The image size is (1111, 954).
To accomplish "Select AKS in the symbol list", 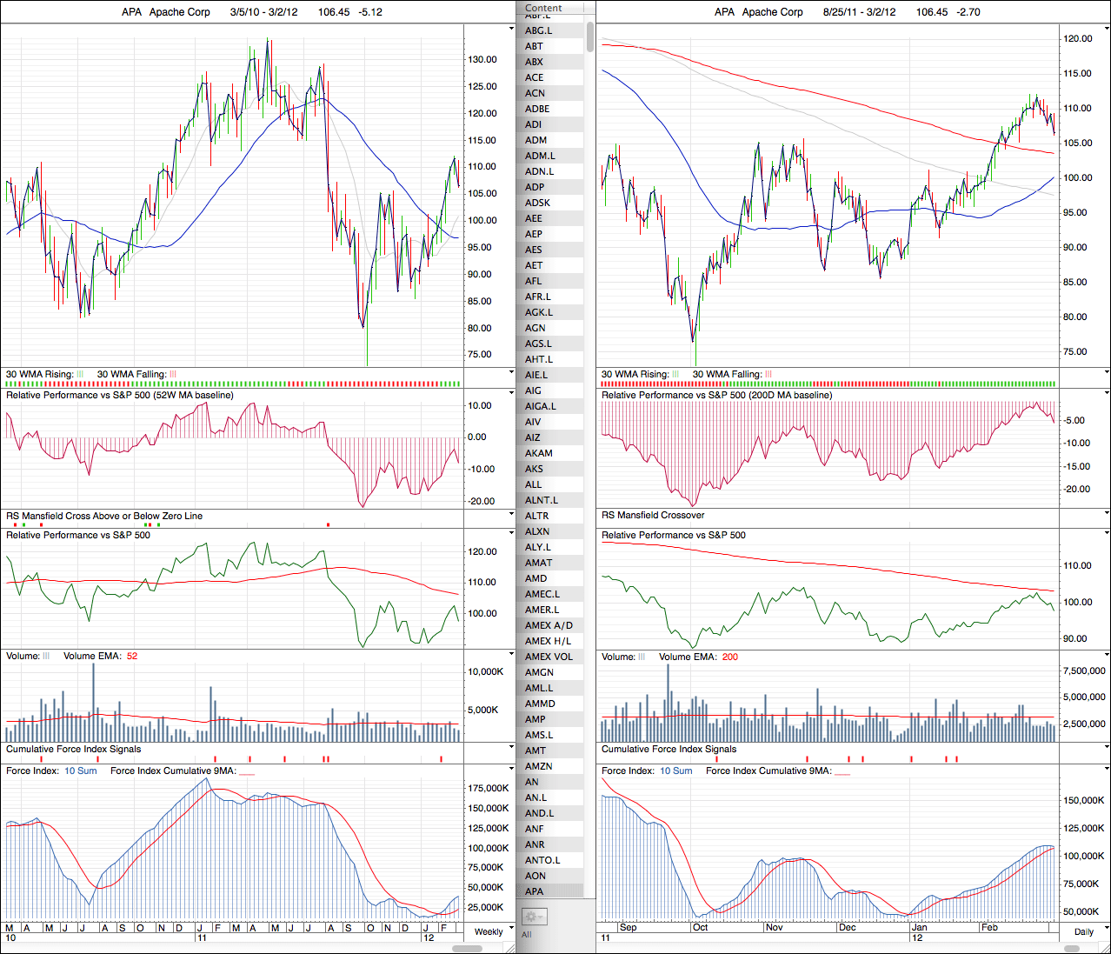I will pos(550,469).
